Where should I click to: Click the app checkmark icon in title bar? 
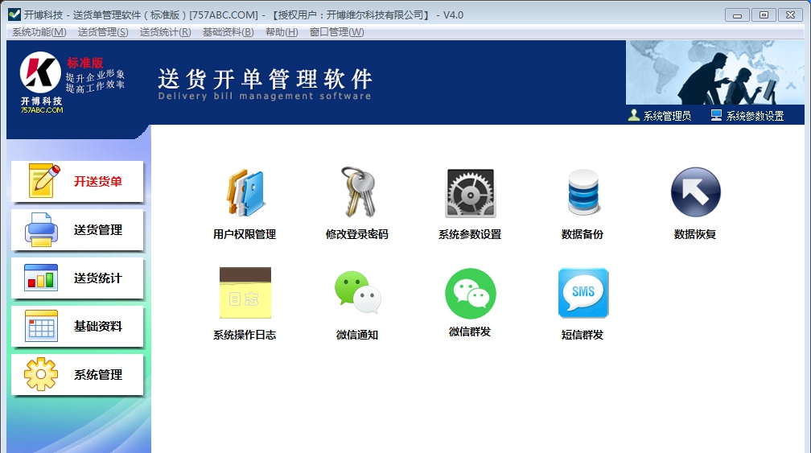click(14, 14)
